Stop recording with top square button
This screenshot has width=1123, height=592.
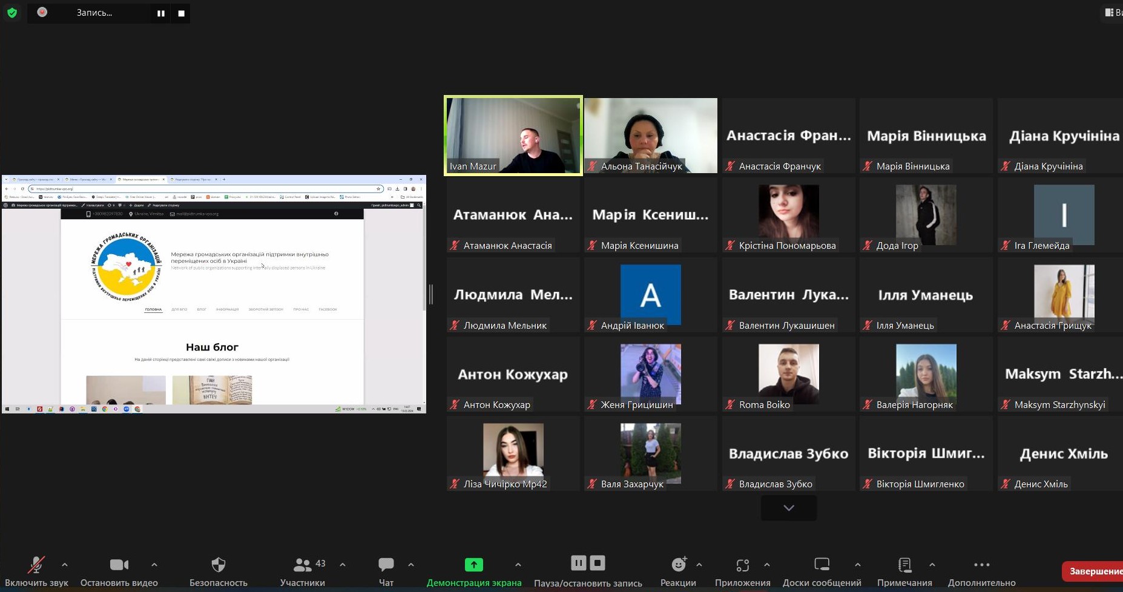[181, 13]
